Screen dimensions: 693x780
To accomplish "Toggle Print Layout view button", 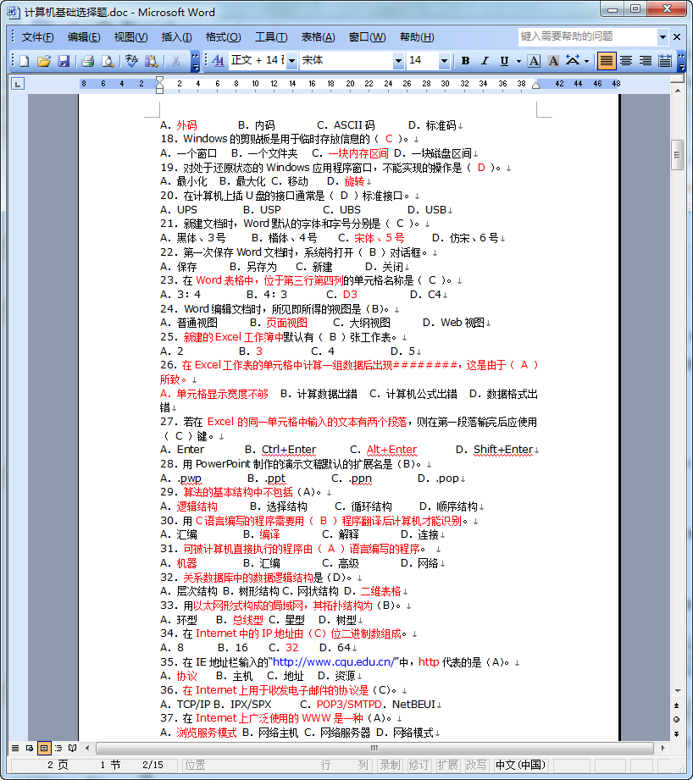I will [44, 748].
